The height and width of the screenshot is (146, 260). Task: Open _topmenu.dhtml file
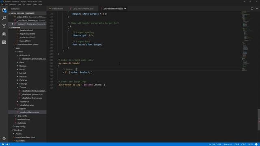pos(27,34)
